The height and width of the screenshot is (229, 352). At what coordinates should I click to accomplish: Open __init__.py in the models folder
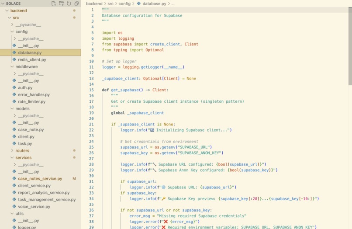[28, 122]
